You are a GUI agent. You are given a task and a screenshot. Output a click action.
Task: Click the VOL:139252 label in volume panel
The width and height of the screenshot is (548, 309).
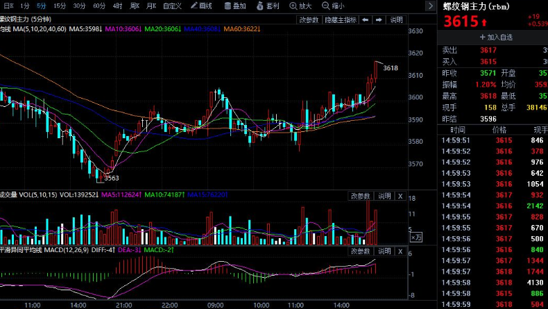tap(79, 194)
